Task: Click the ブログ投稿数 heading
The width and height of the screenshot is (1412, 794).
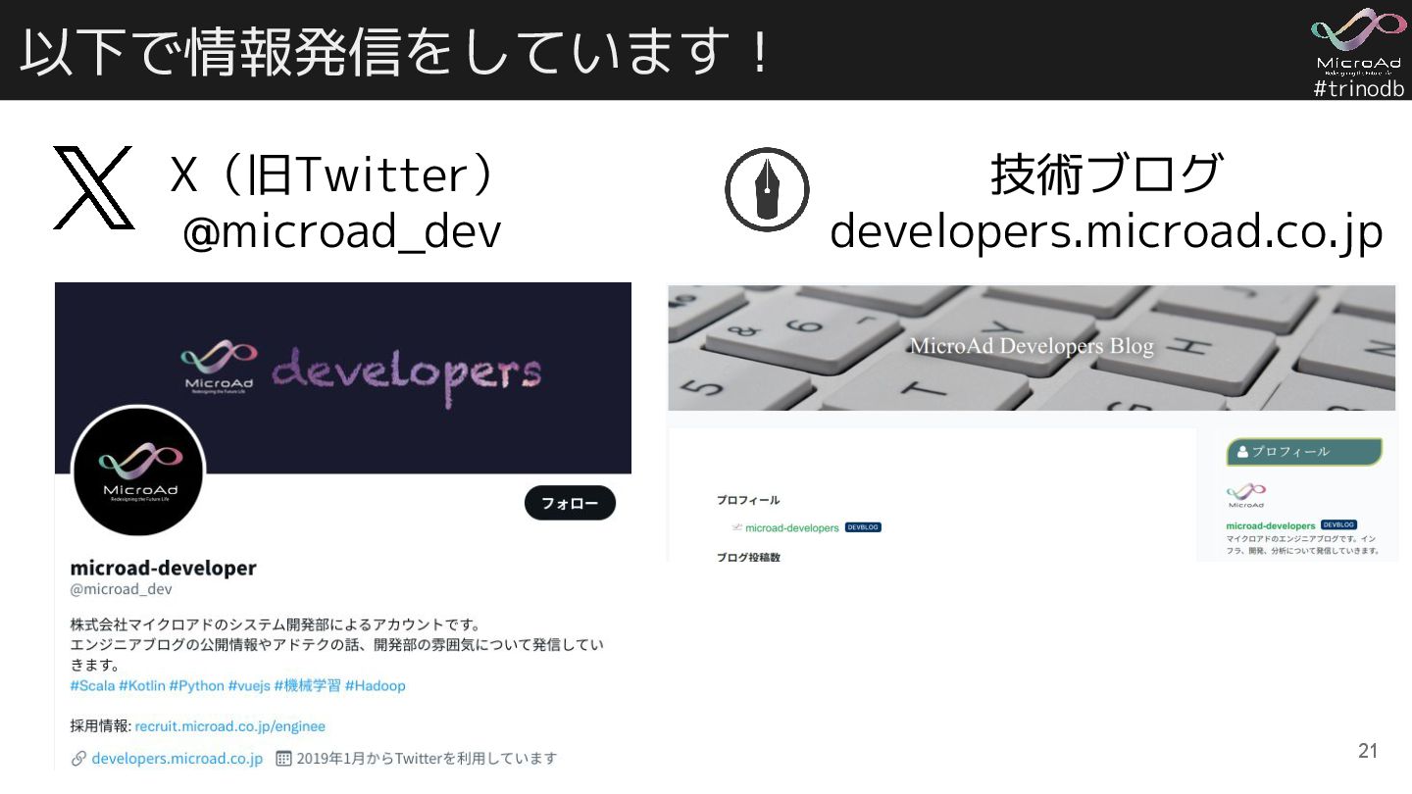Action: click(748, 557)
